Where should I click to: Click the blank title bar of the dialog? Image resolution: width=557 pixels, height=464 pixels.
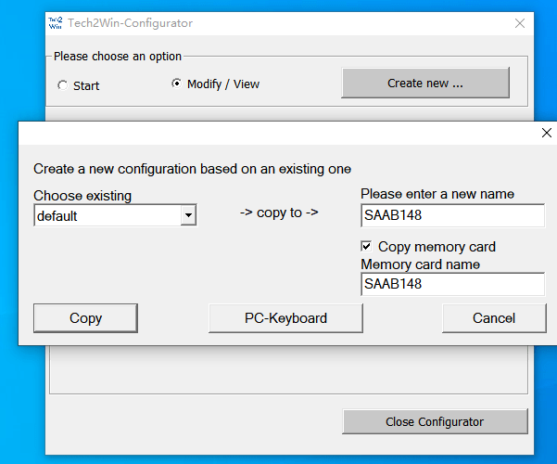[278, 133]
